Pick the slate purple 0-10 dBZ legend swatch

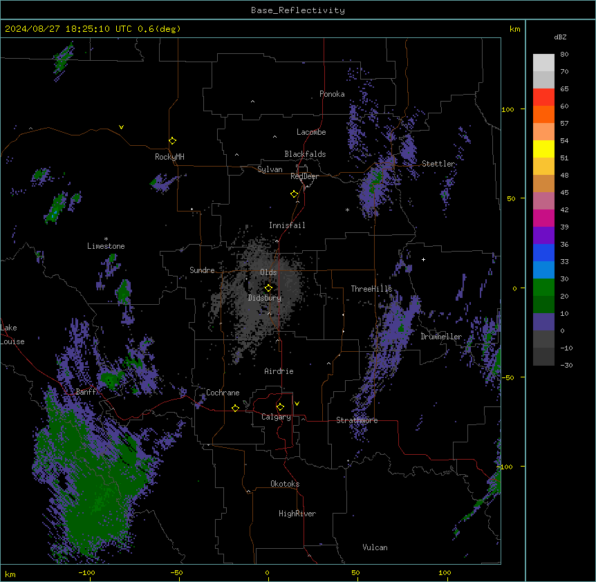coord(543,322)
